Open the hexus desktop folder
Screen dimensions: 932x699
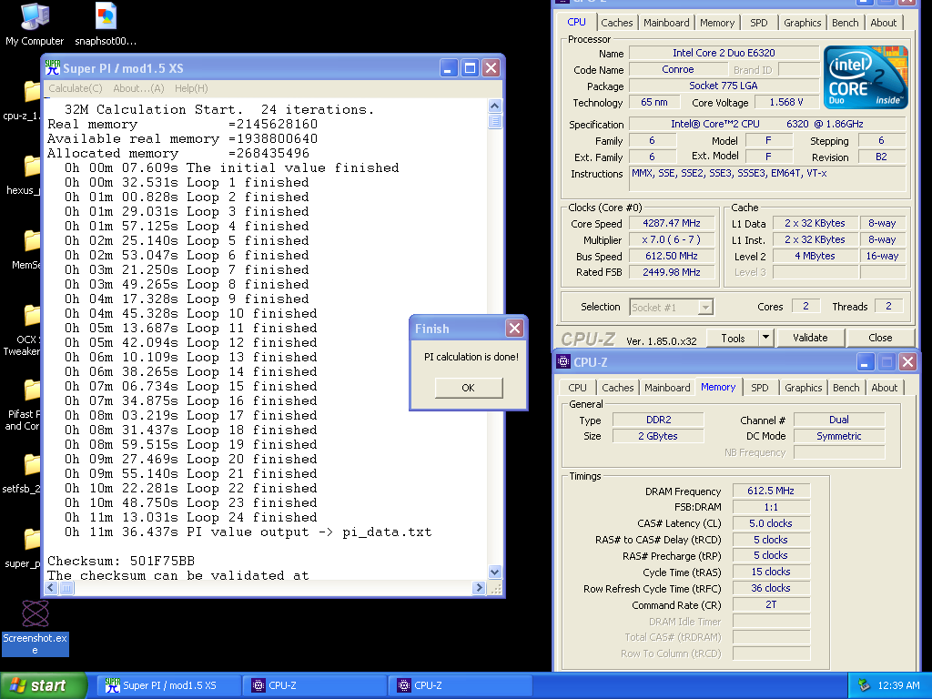[23, 175]
